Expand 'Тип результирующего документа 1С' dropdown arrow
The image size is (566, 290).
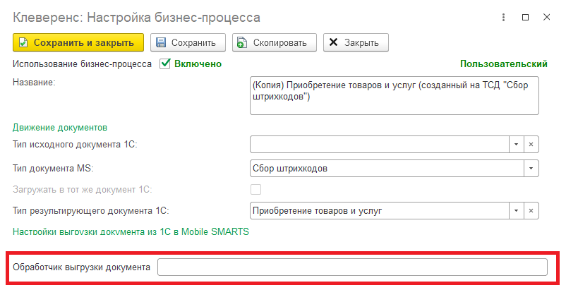click(516, 211)
